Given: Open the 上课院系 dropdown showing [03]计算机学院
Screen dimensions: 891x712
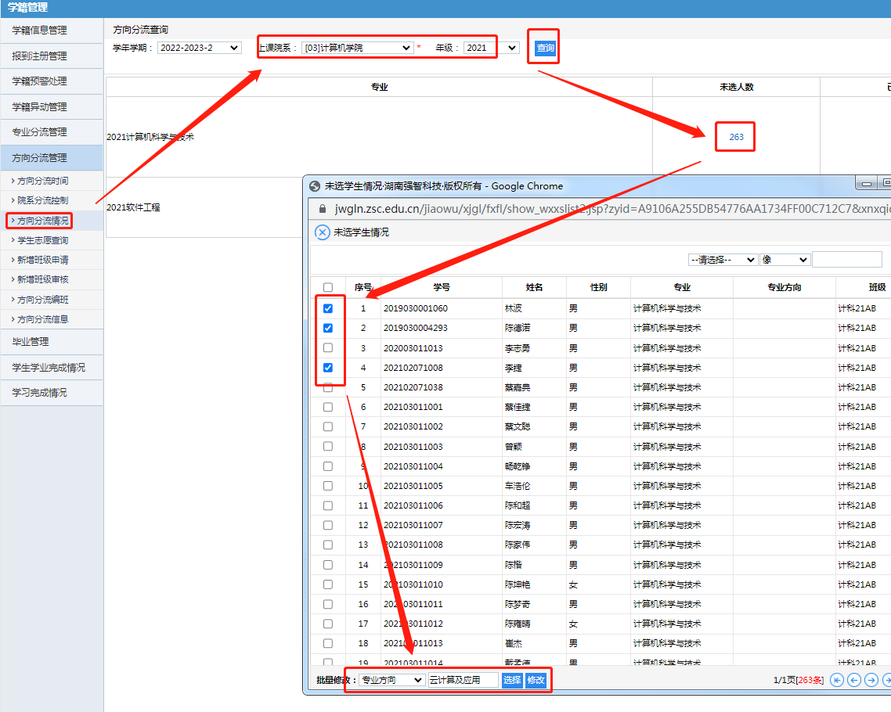Looking at the screenshot, I should click(x=358, y=48).
